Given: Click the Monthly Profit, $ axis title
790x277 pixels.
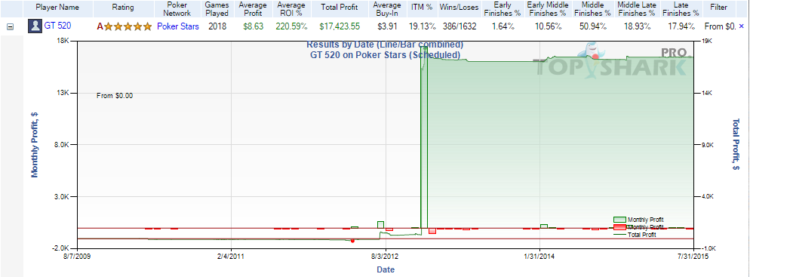Looking at the screenshot, I should pyautogui.click(x=35, y=145).
